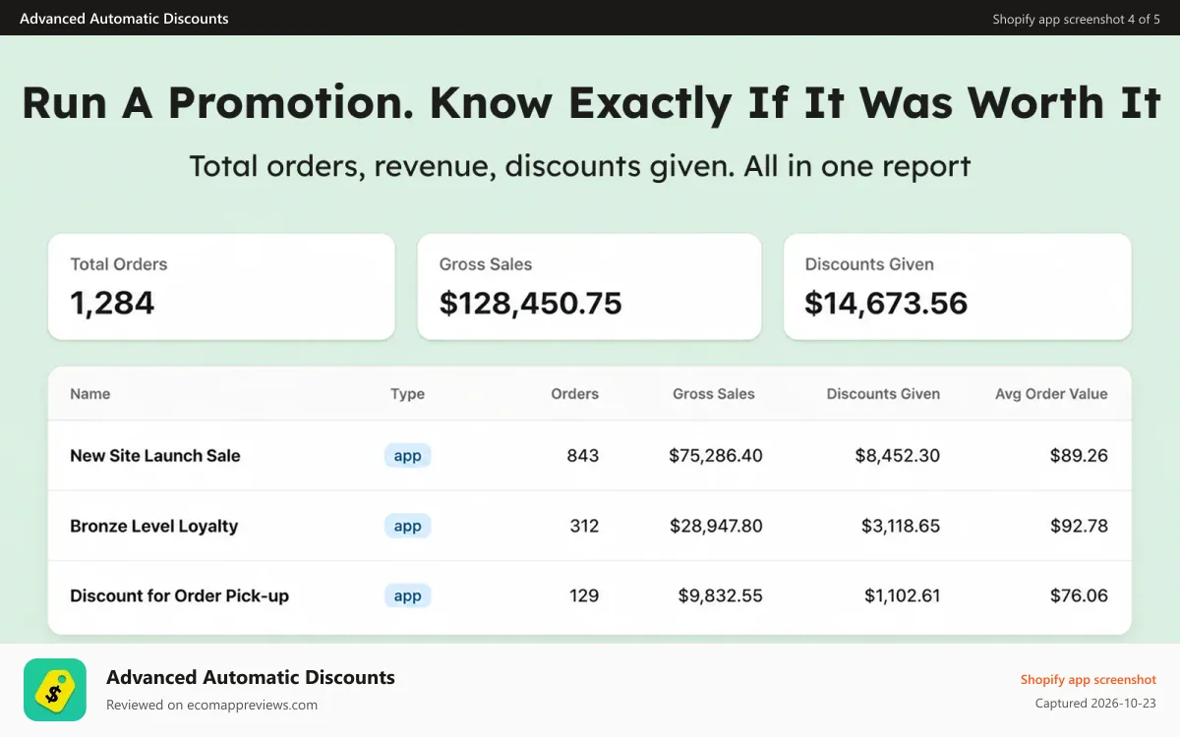
Task: Open the Gross Sales summary card
Action: click(589, 287)
